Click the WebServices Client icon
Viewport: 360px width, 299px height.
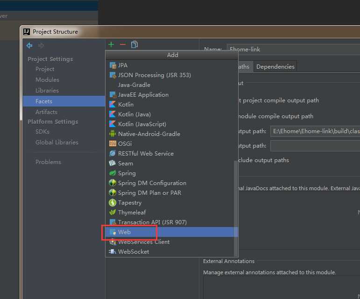pos(113,242)
